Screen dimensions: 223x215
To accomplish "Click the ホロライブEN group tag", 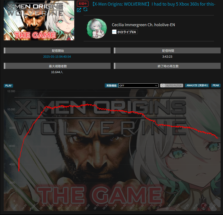I will pyautogui.click(x=125, y=32).
